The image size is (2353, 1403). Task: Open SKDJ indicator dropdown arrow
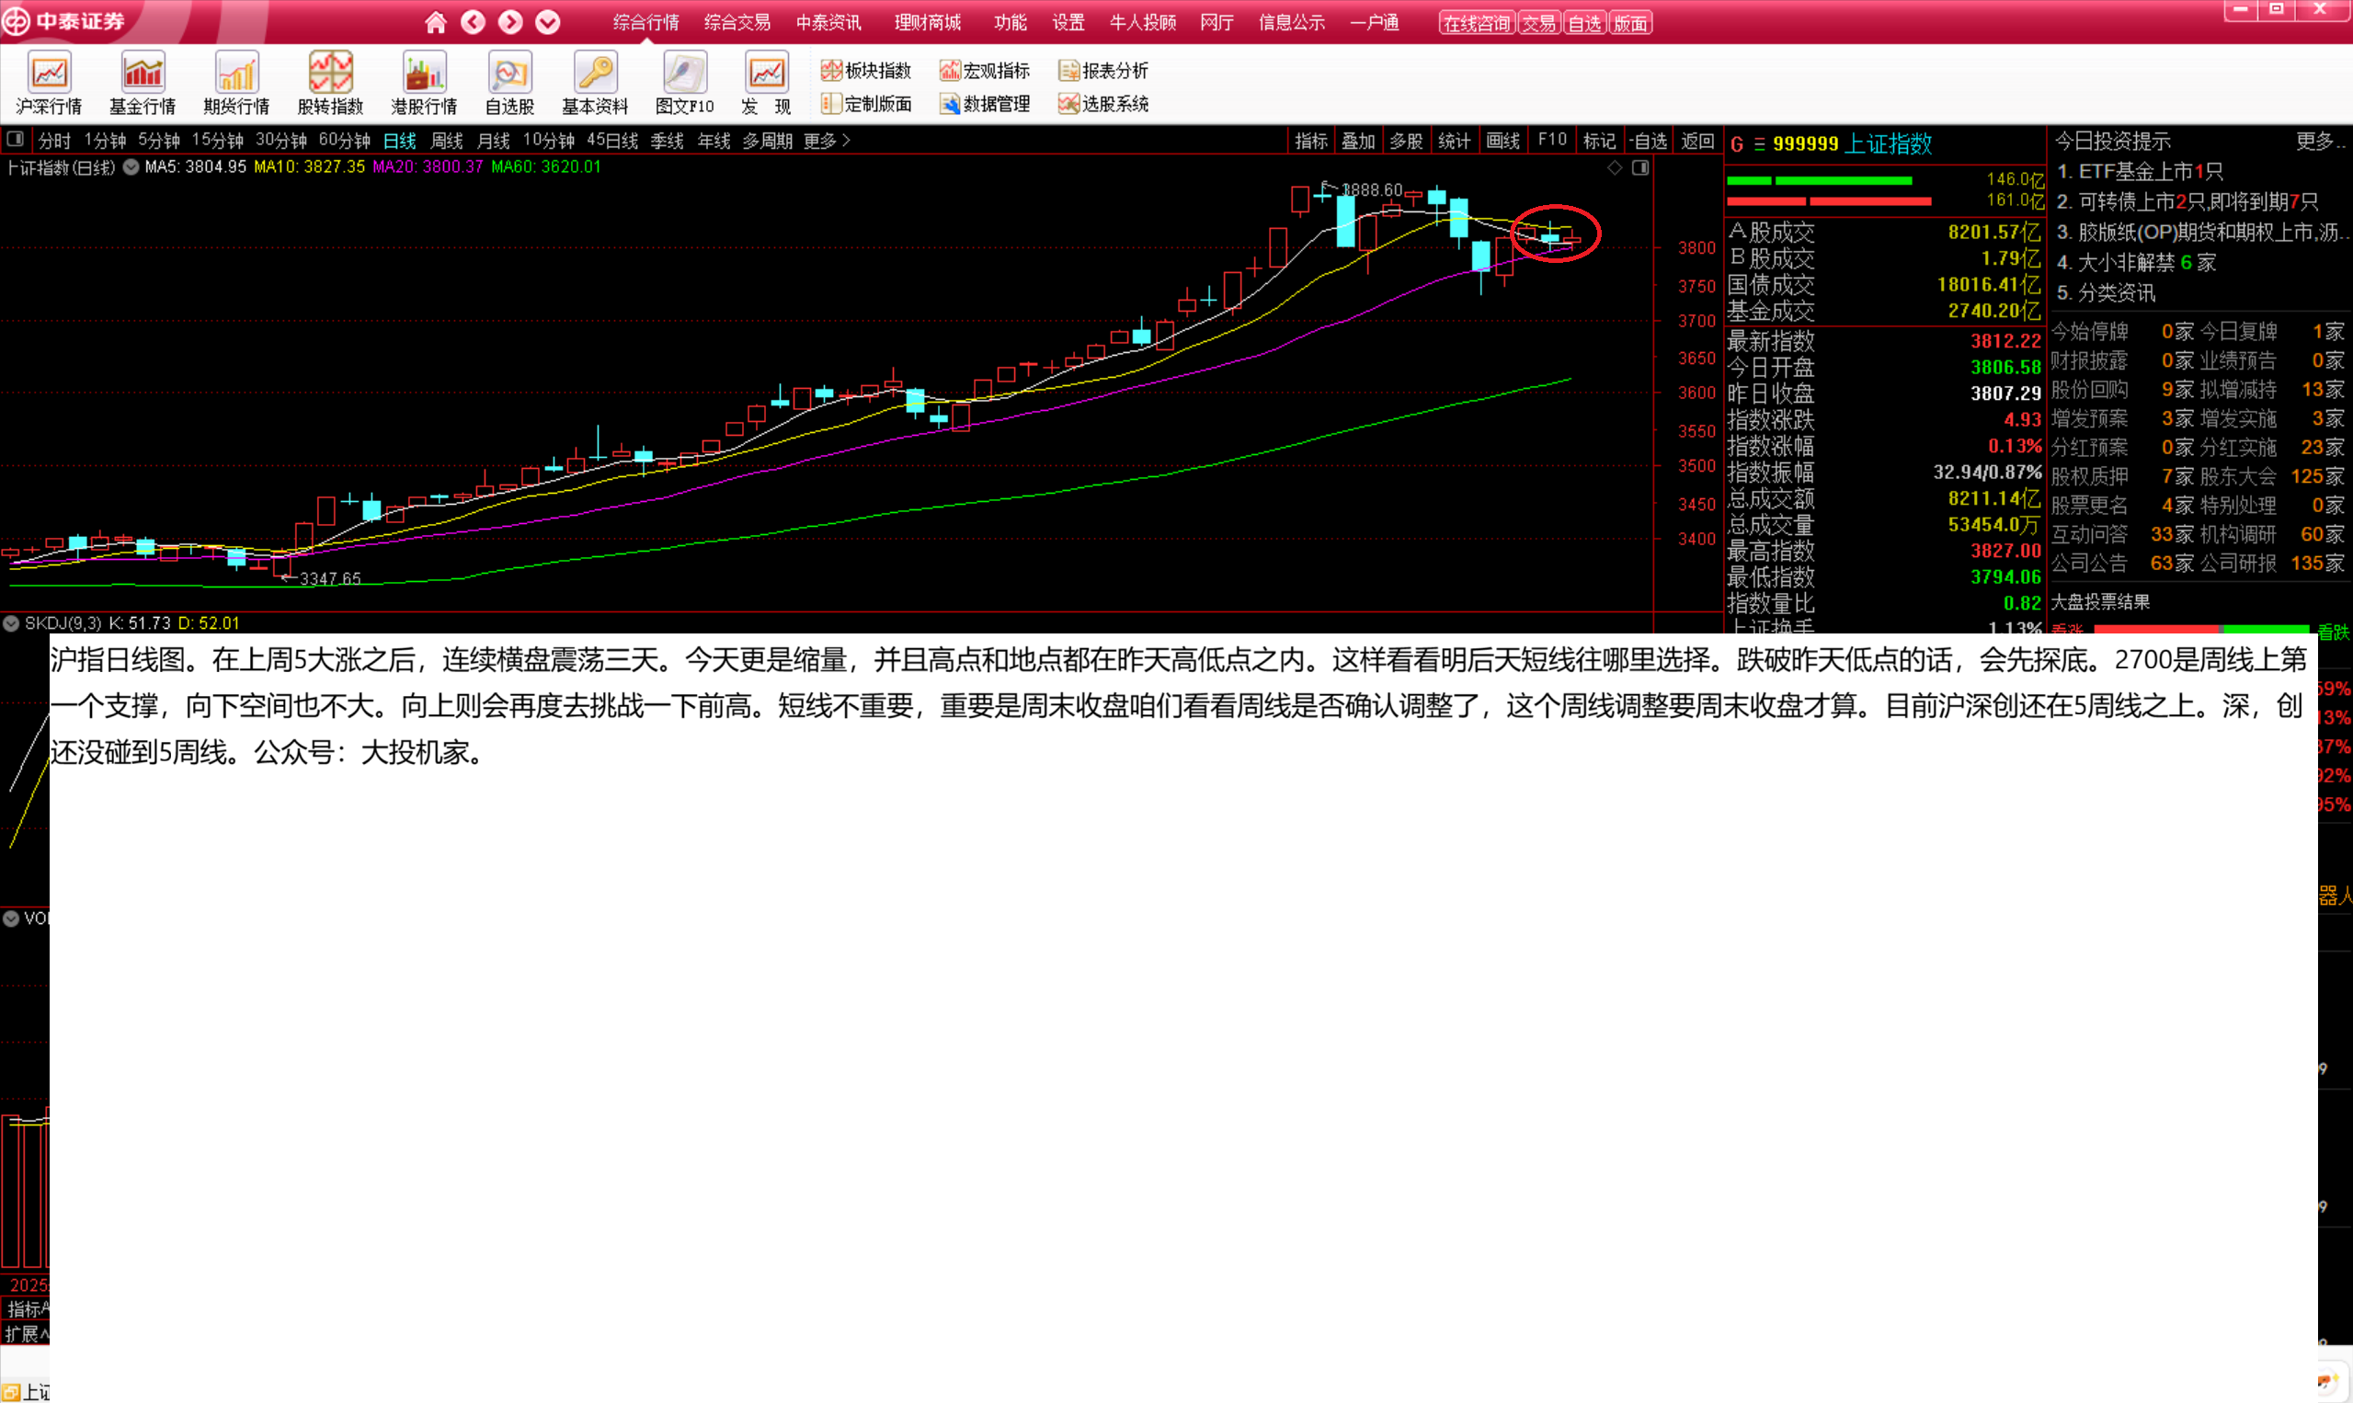point(11,624)
